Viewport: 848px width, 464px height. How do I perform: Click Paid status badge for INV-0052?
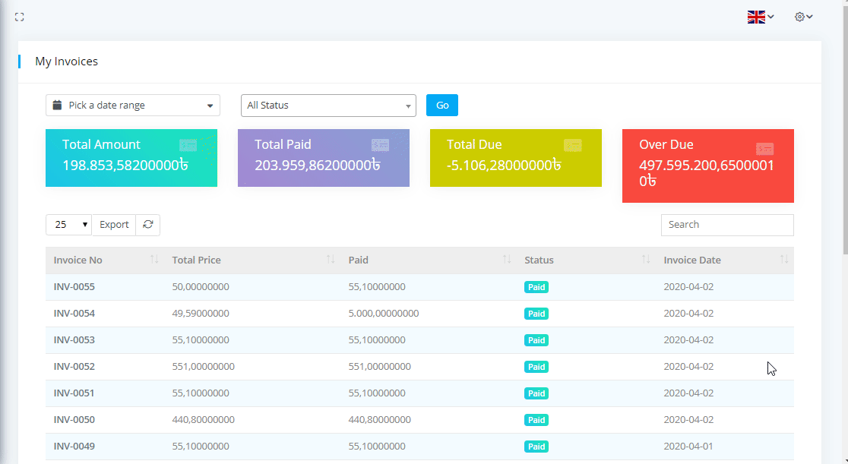pos(536,367)
